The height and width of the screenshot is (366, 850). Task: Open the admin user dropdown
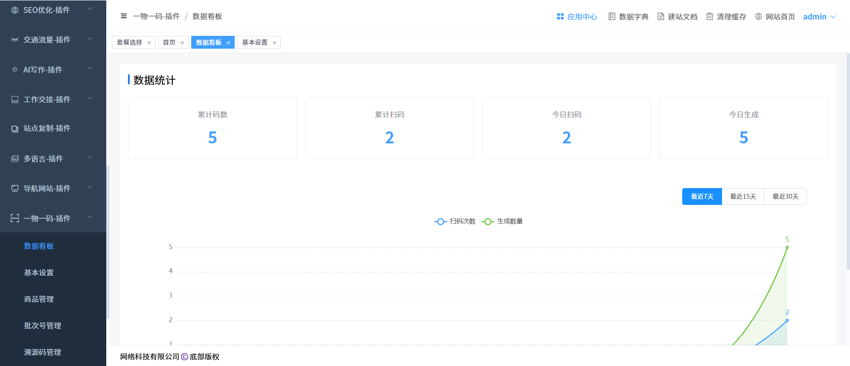point(819,17)
